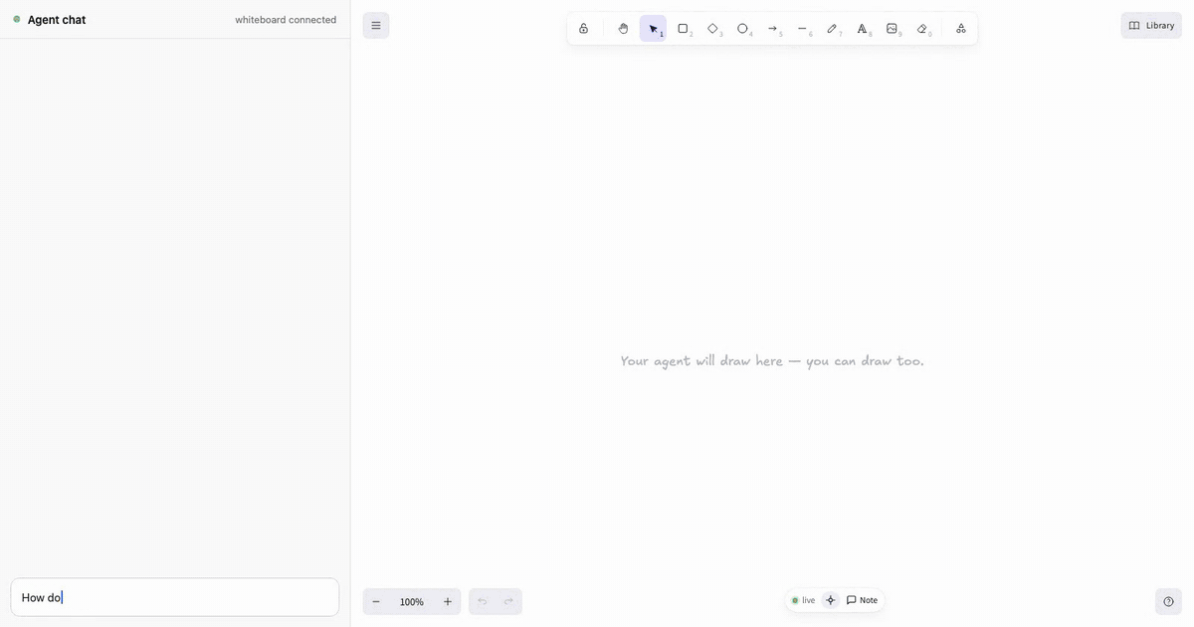This screenshot has height=627, width=1194.
Task: Select the Selection arrow tool
Action: (x=654, y=29)
